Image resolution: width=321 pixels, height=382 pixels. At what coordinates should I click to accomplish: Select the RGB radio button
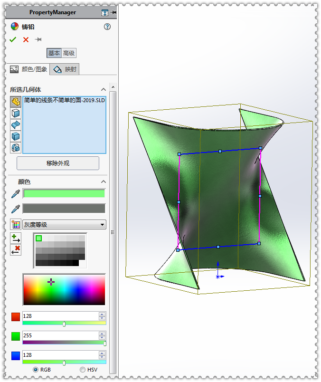coord(36,370)
